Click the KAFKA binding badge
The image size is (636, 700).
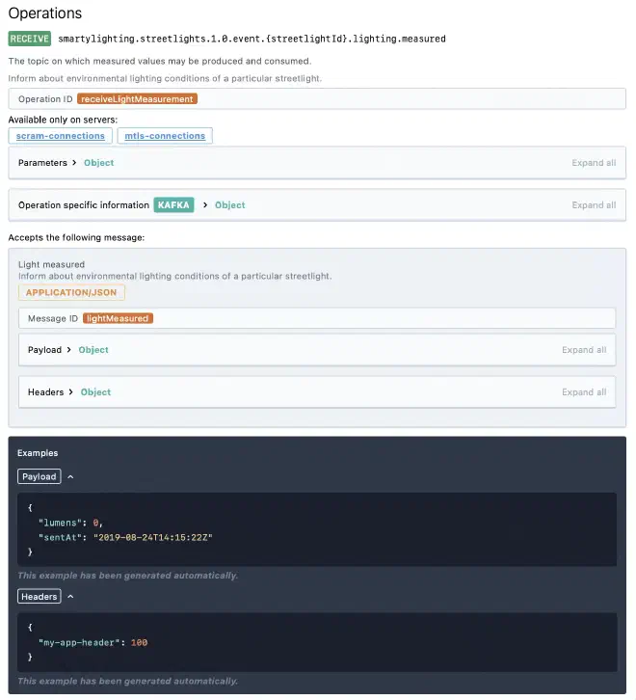[173, 205]
